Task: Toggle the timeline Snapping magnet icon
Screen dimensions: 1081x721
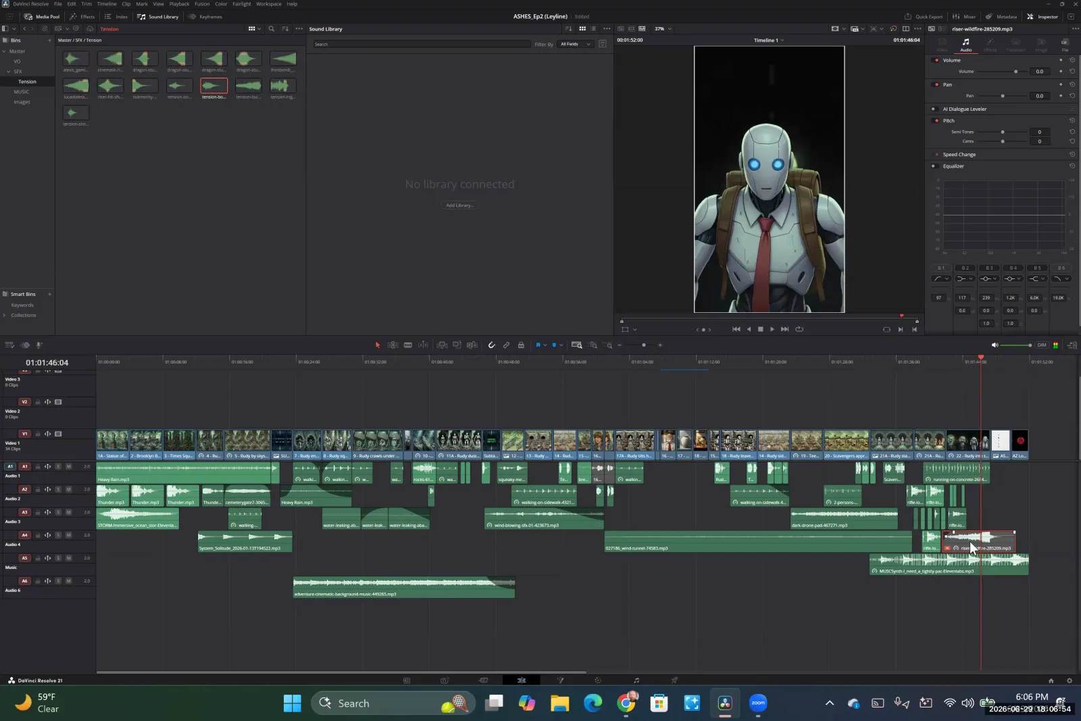Action: pyautogui.click(x=491, y=345)
